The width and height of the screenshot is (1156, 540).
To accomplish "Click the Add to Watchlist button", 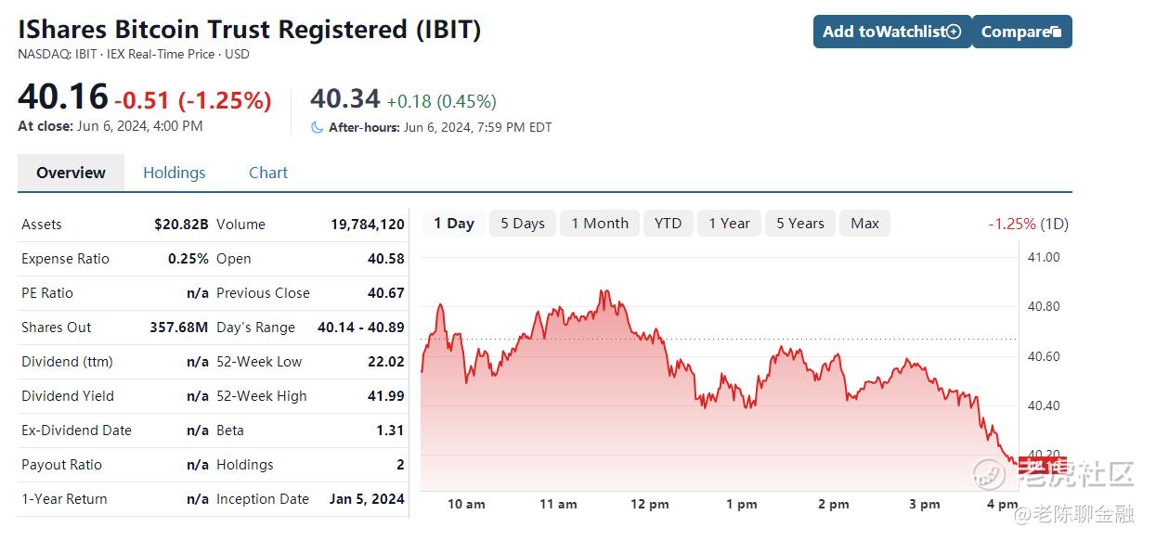I will pyautogui.click(x=892, y=32).
